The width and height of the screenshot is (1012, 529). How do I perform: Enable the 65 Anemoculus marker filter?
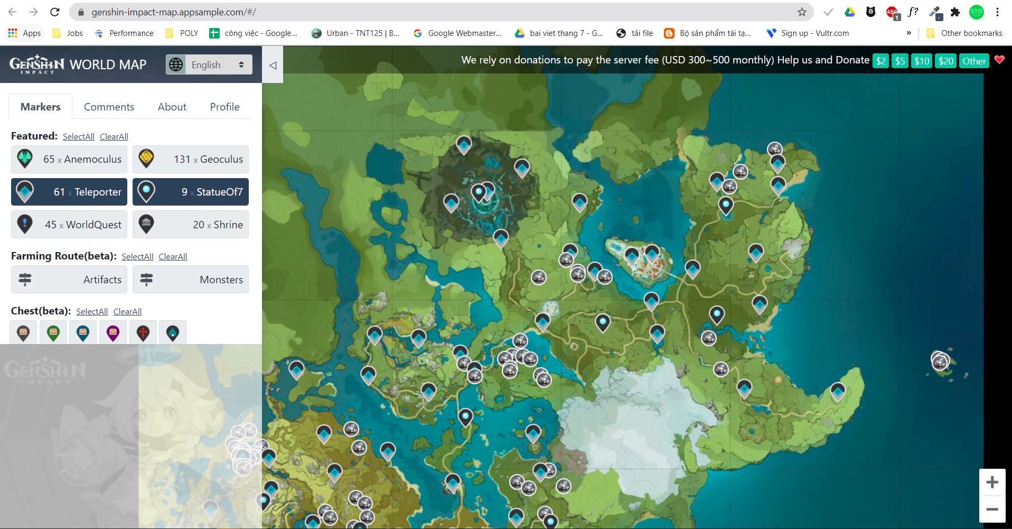pyautogui.click(x=69, y=159)
